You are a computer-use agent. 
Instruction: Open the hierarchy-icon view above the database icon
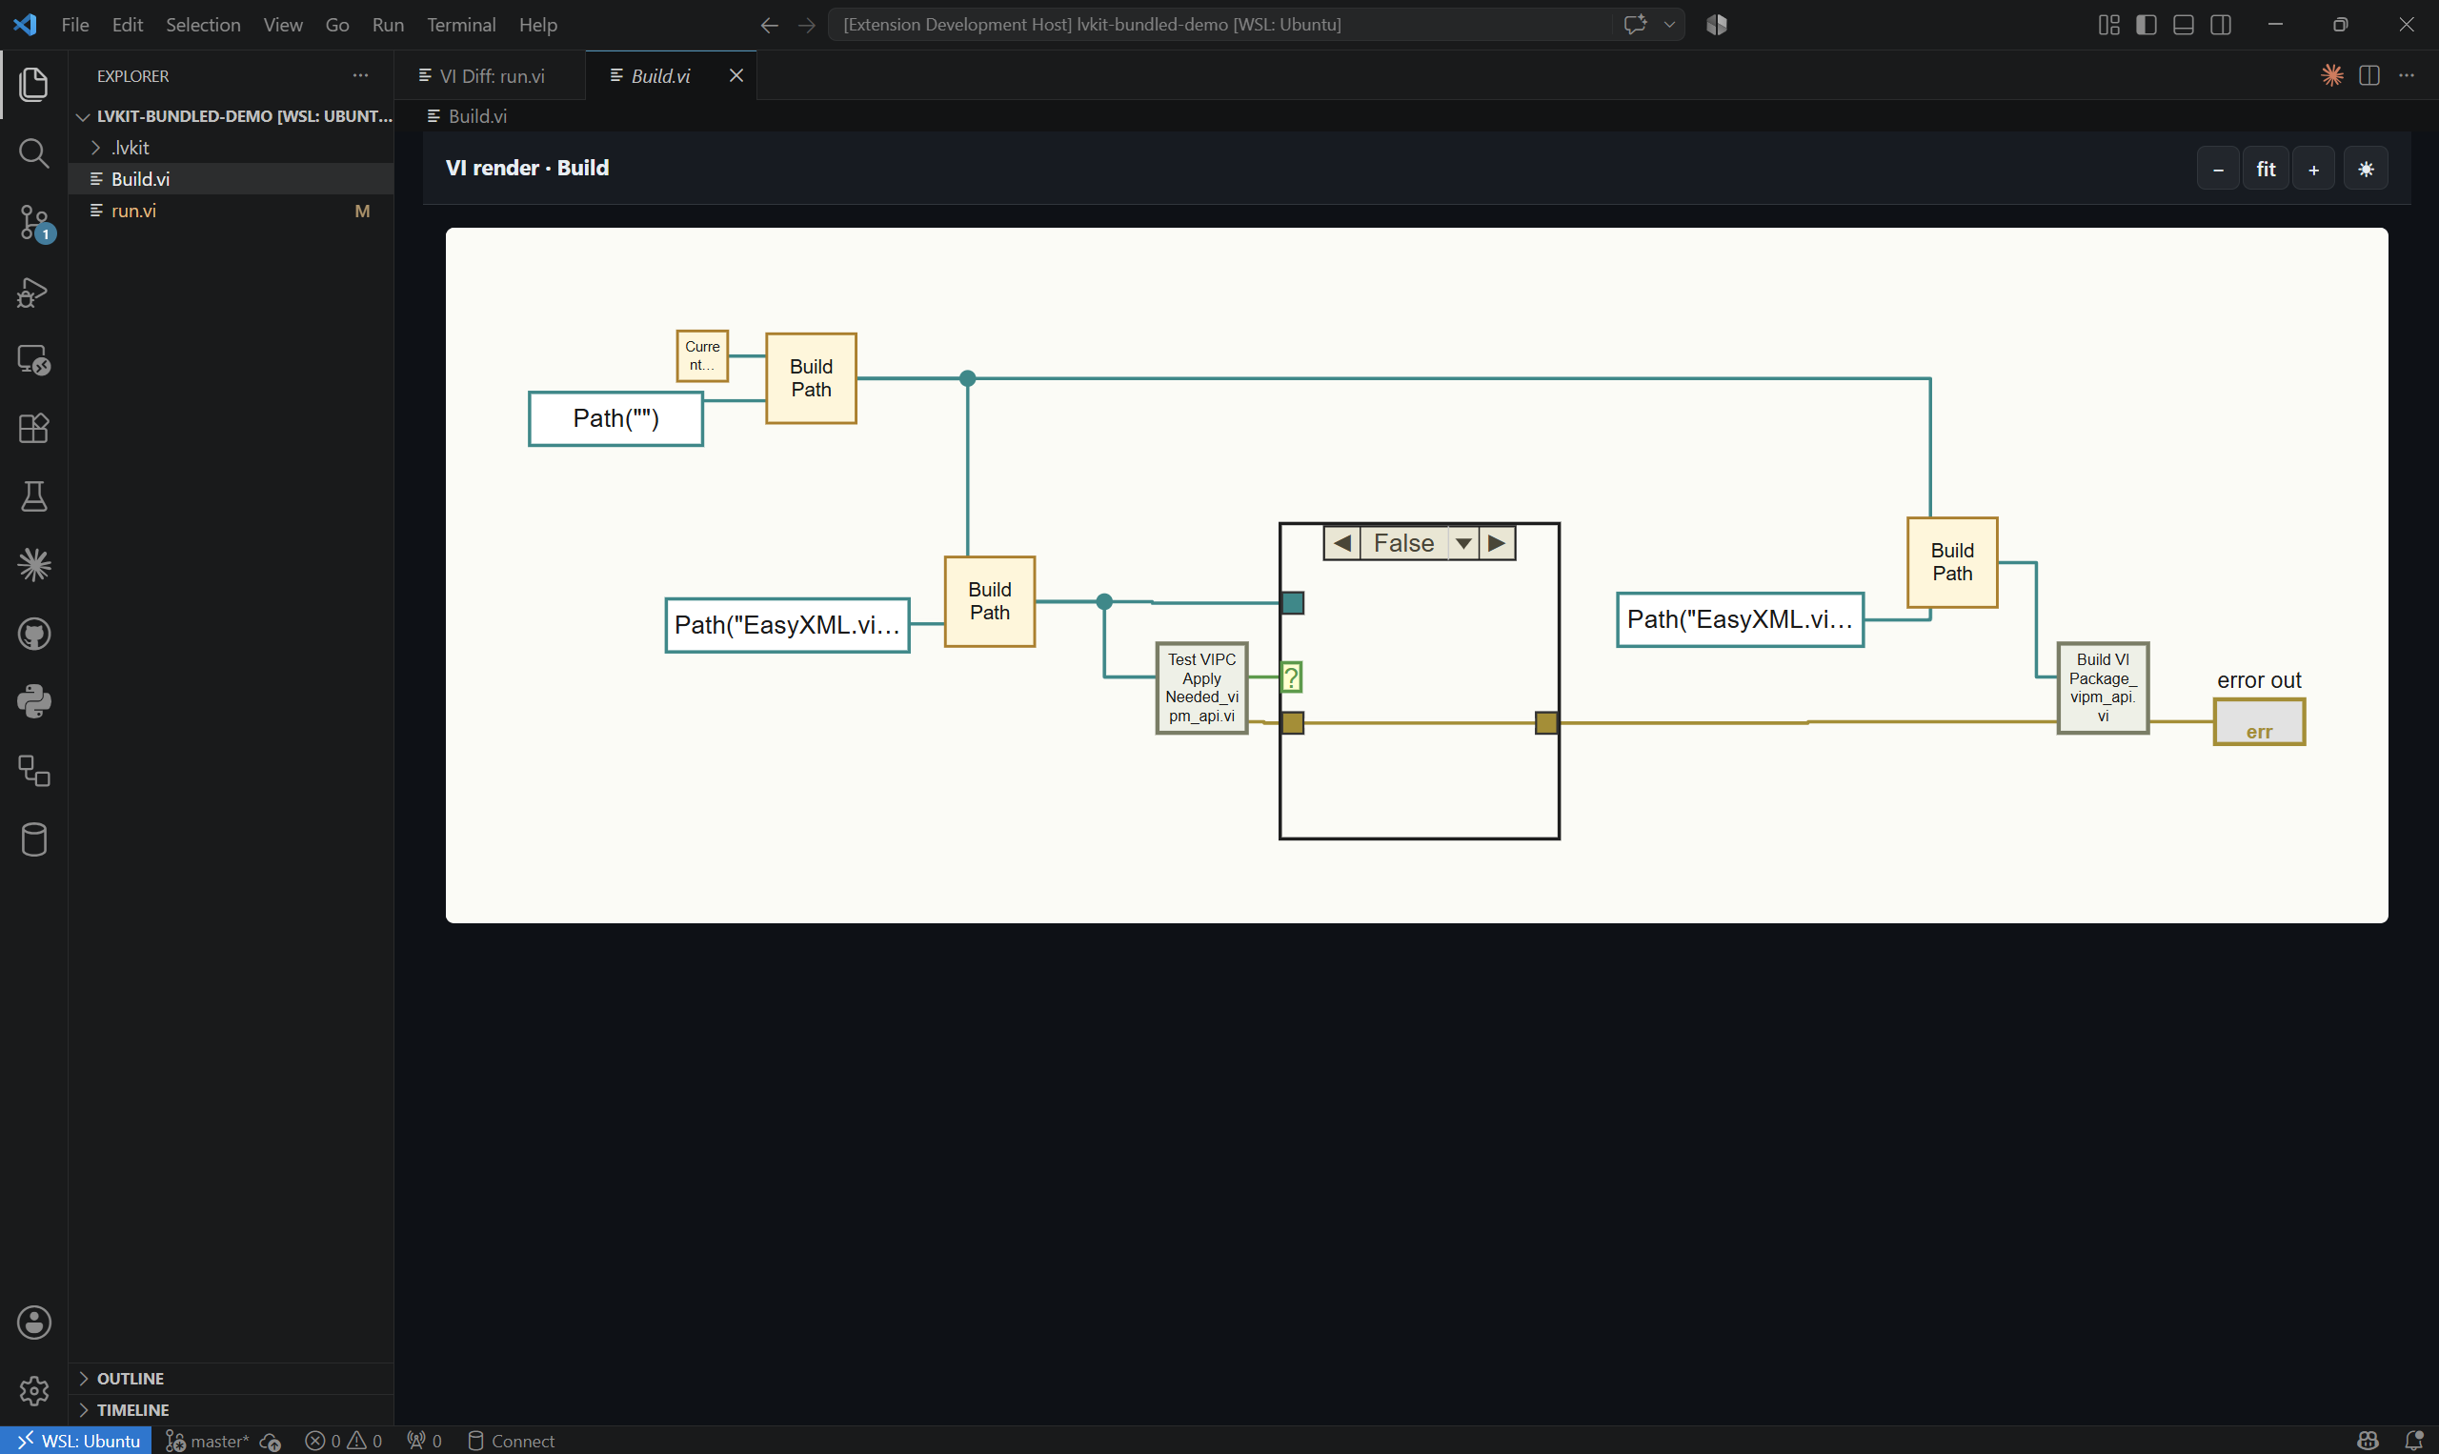(x=33, y=771)
